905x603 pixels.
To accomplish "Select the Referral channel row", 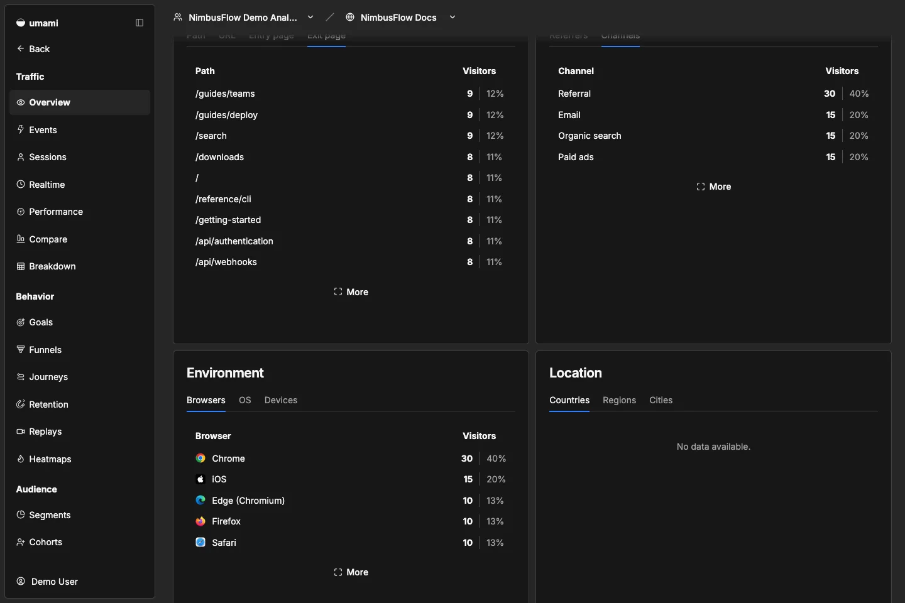I will pos(713,94).
